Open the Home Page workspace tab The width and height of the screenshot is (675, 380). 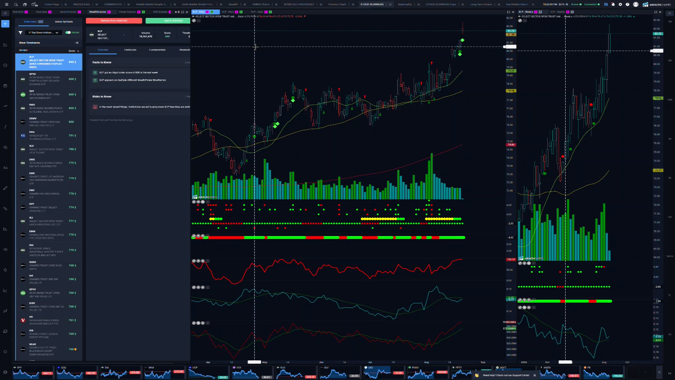pyautogui.click(x=52, y=4)
